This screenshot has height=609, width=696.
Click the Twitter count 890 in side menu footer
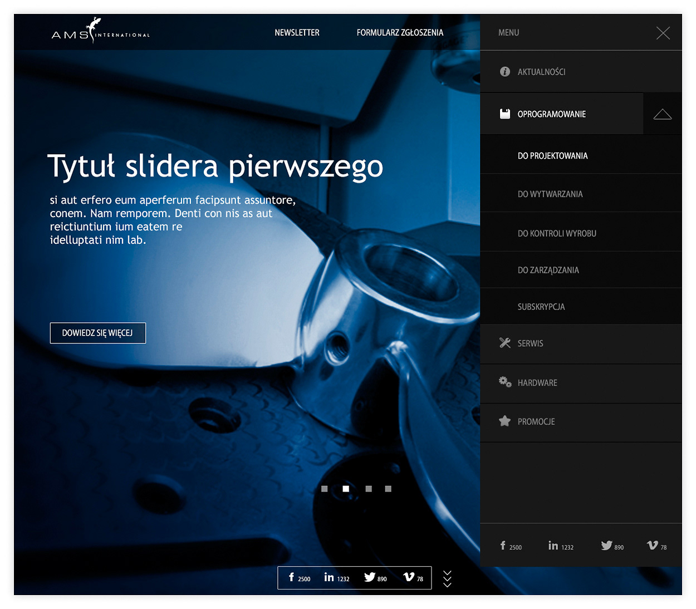point(619,548)
